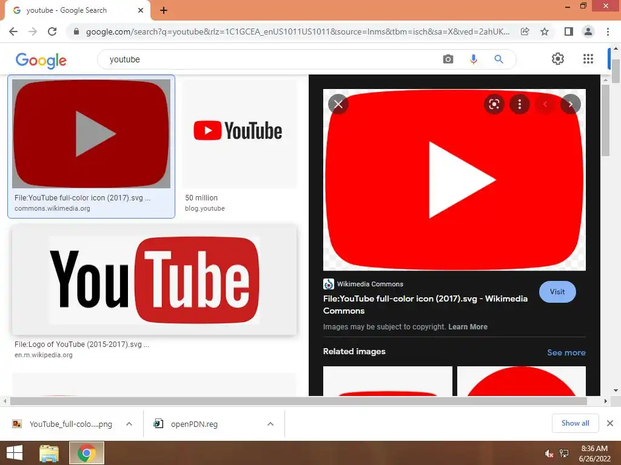Open downloaded YouTube_full-colo....png file
The width and height of the screenshot is (621, 465).
[62, 424]
